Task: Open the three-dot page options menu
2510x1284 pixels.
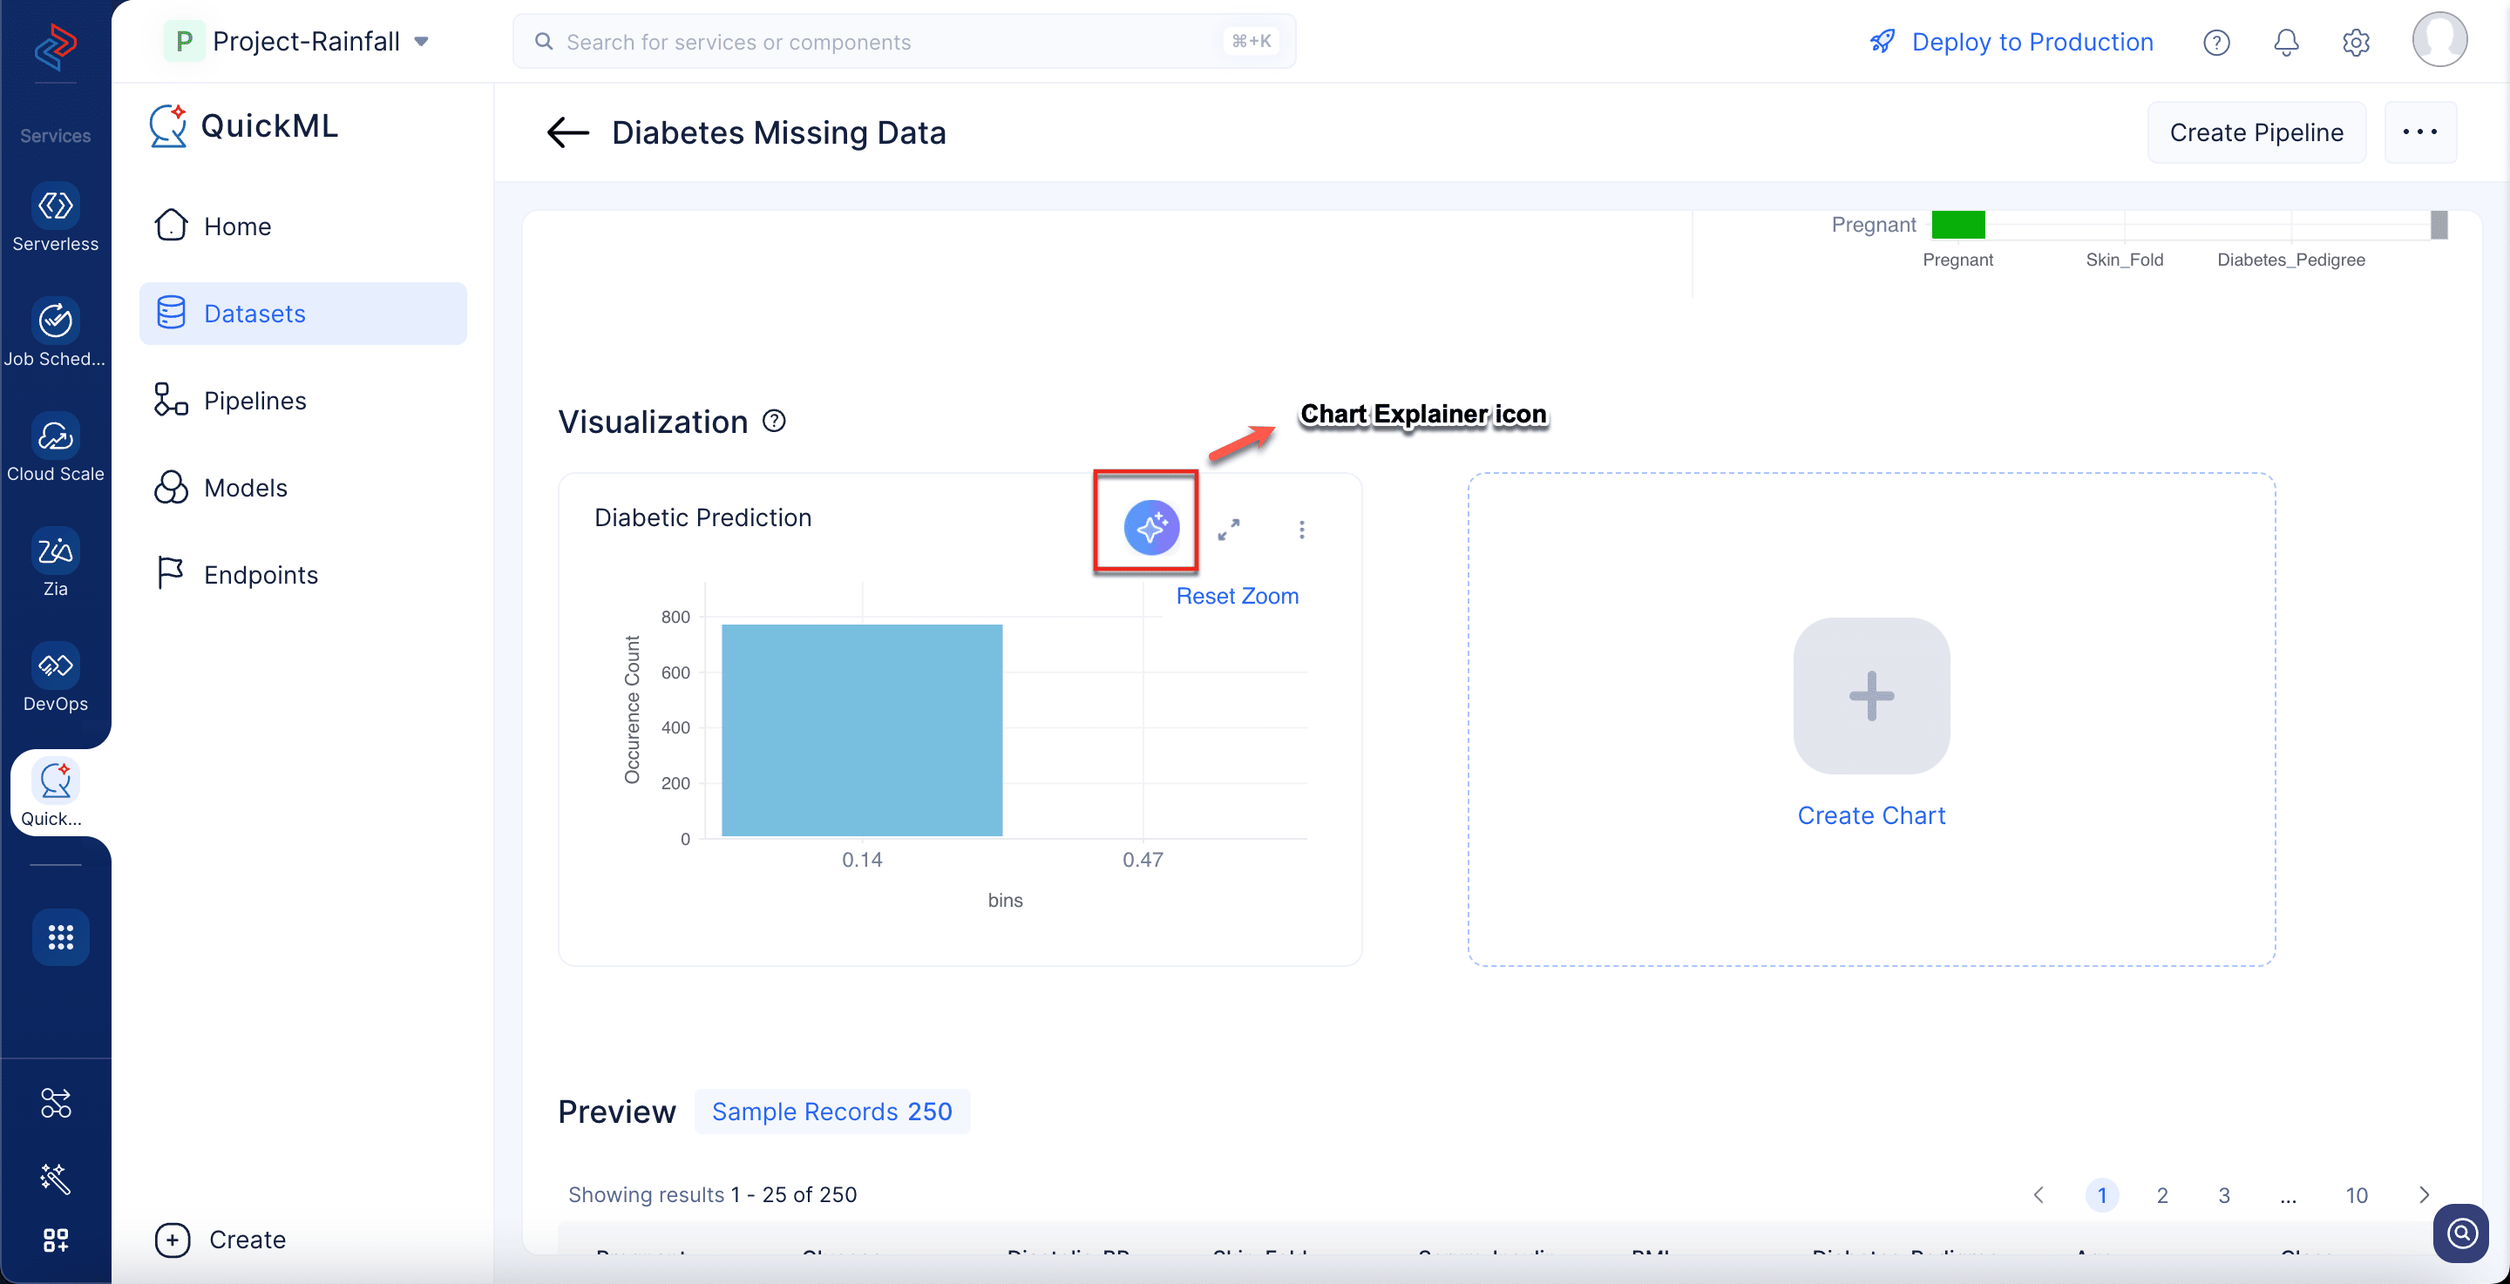Action: click(x=2419, y=132)
